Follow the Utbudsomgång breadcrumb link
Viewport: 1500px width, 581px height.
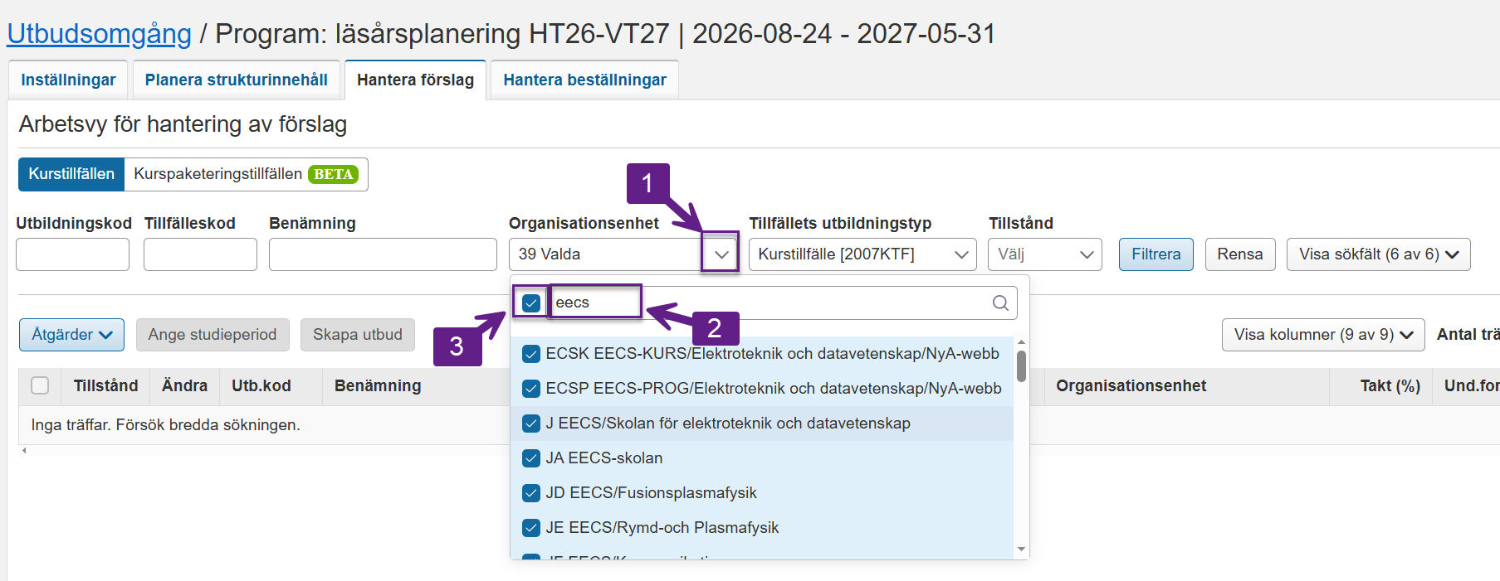pos(99,34)
